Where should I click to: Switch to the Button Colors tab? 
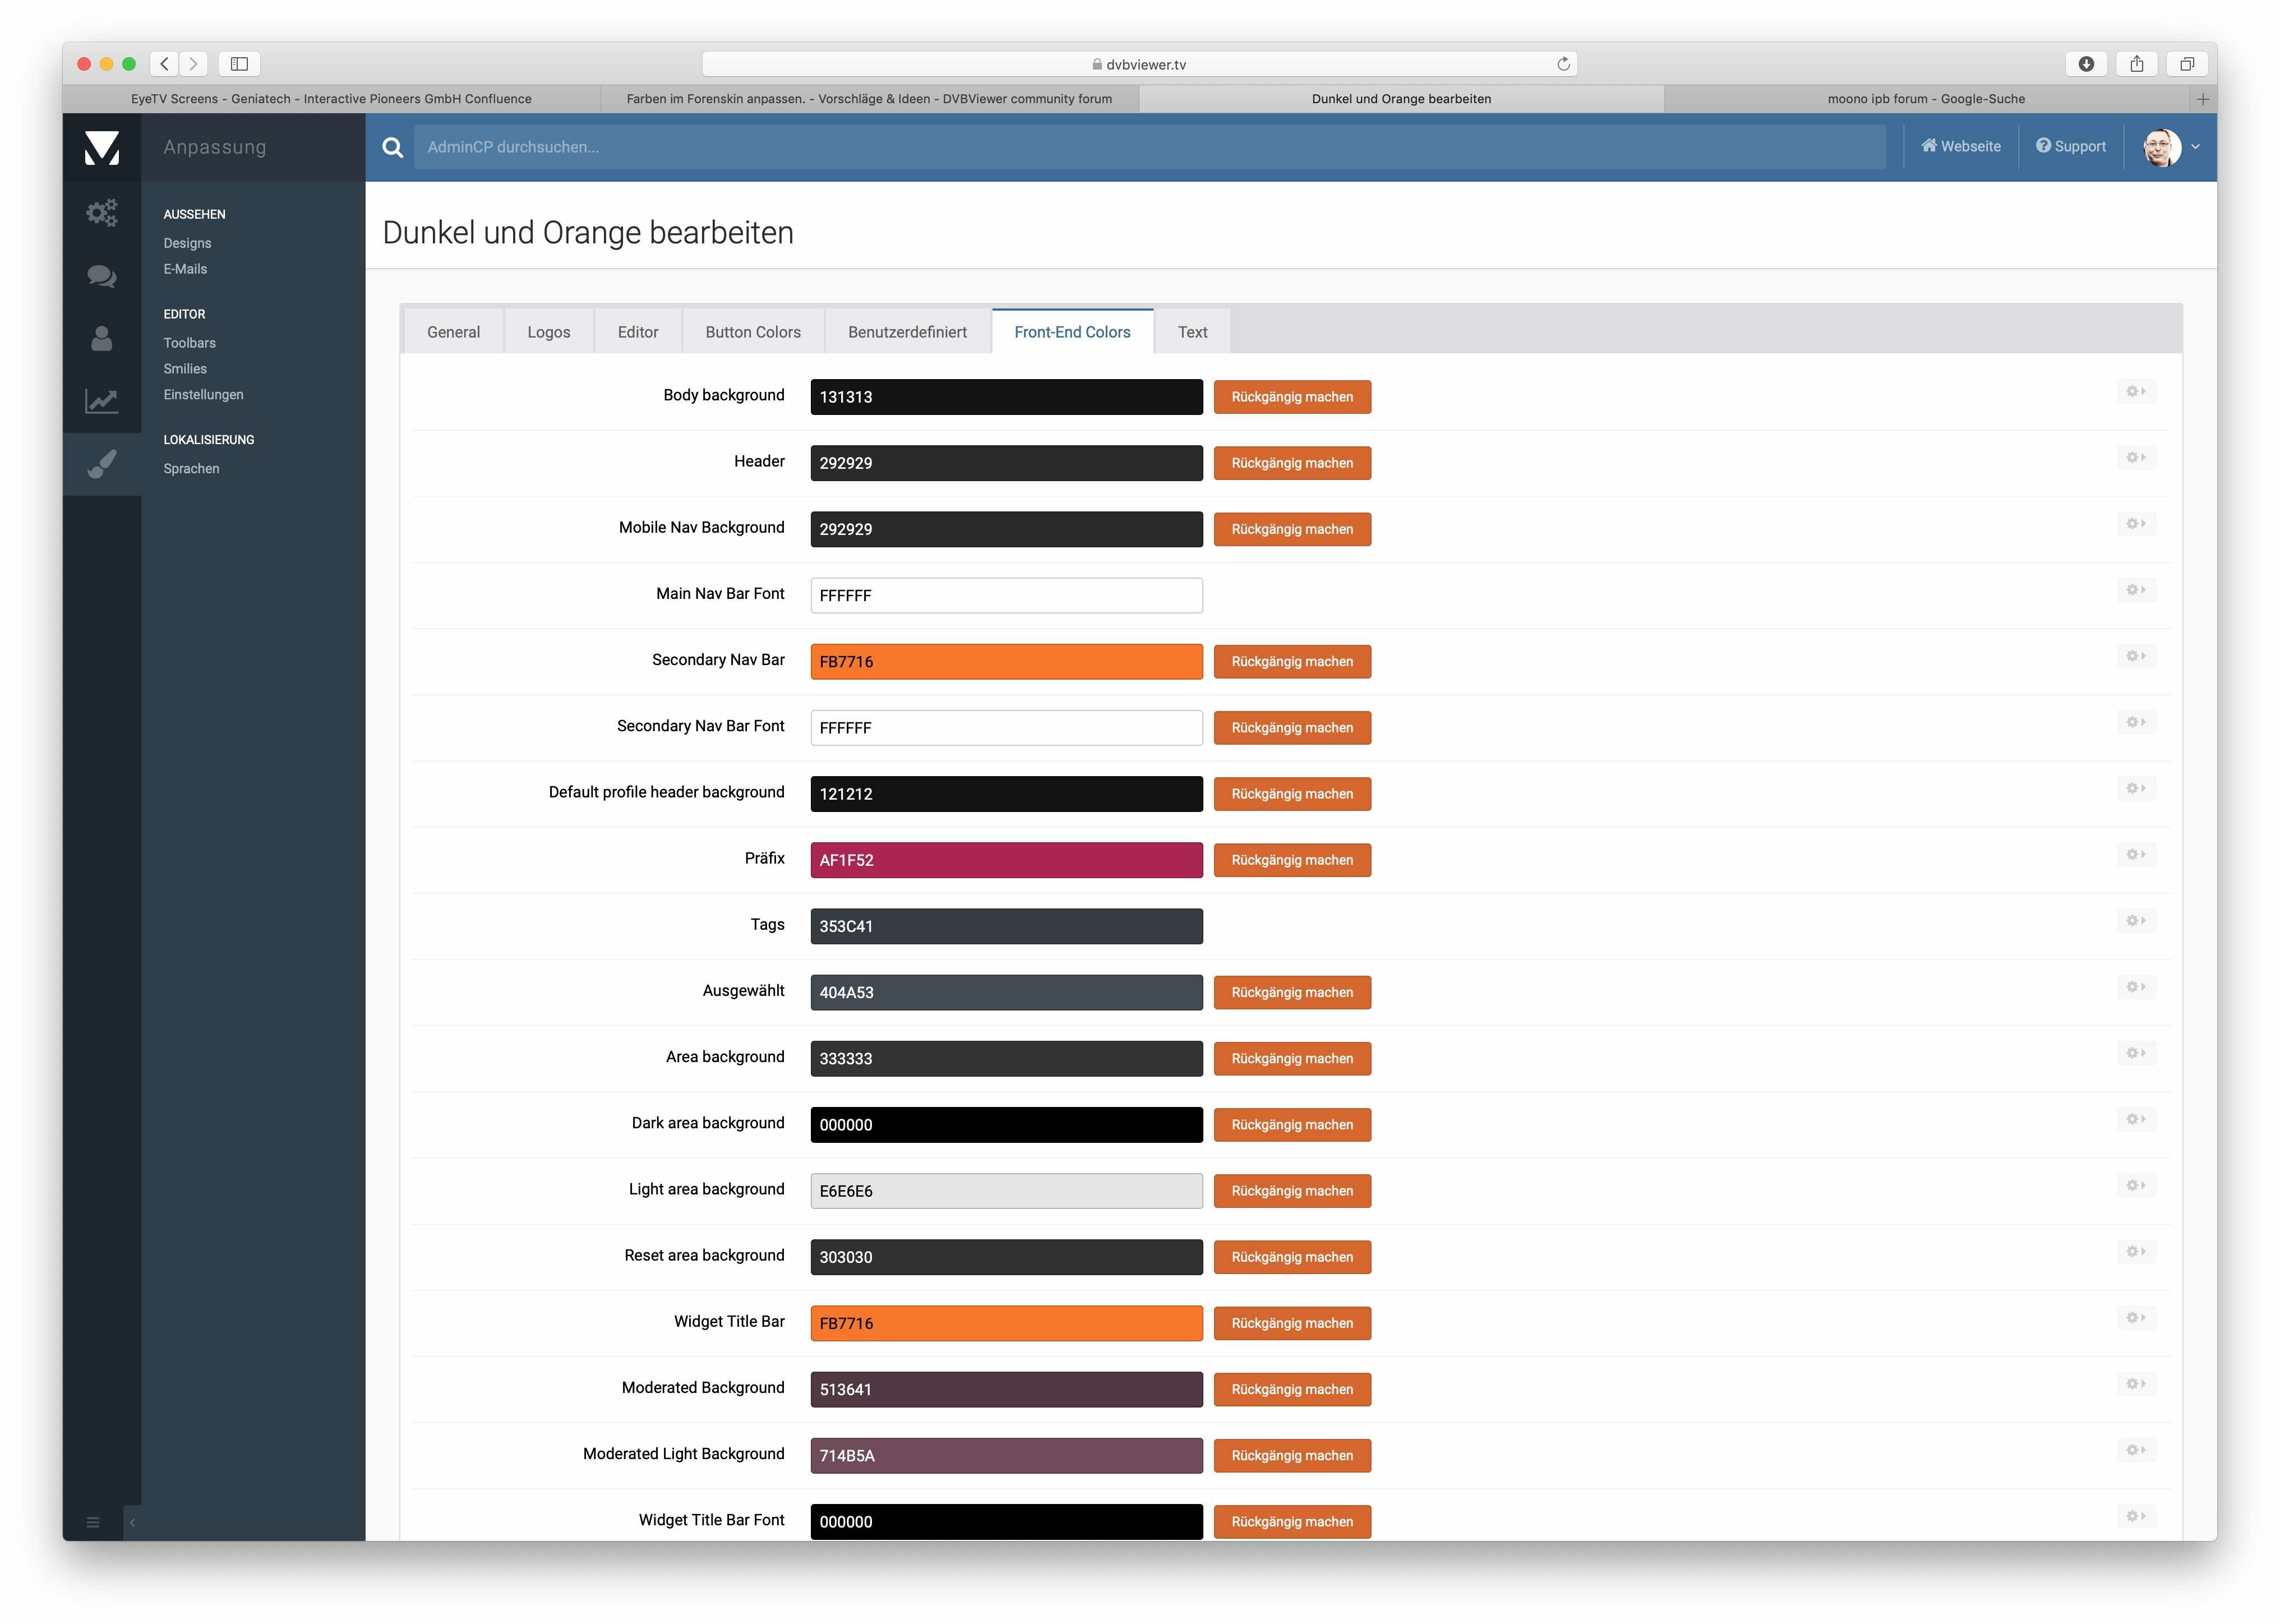point(752,332)
